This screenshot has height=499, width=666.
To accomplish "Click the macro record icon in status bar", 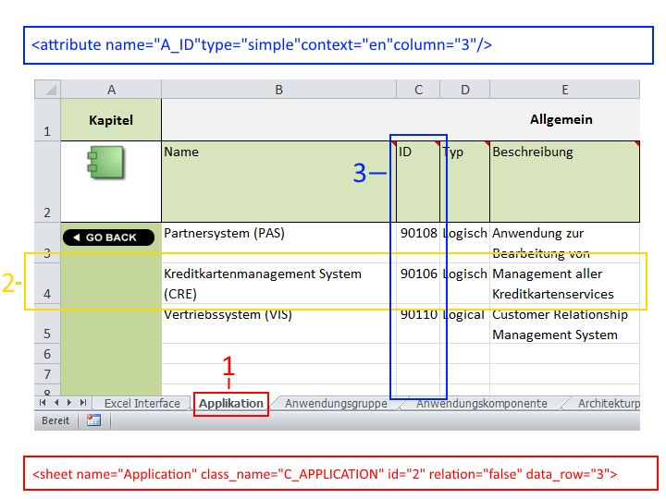I will (93, 420).
